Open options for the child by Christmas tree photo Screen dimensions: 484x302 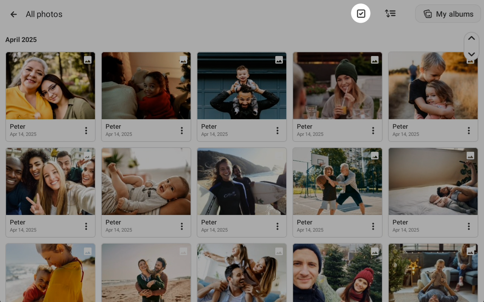(182, 131)
